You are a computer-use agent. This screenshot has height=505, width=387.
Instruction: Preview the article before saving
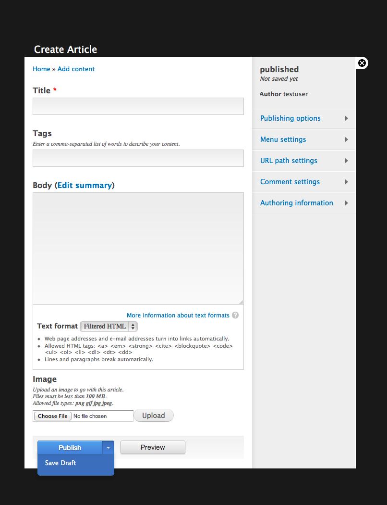point(152,447)
